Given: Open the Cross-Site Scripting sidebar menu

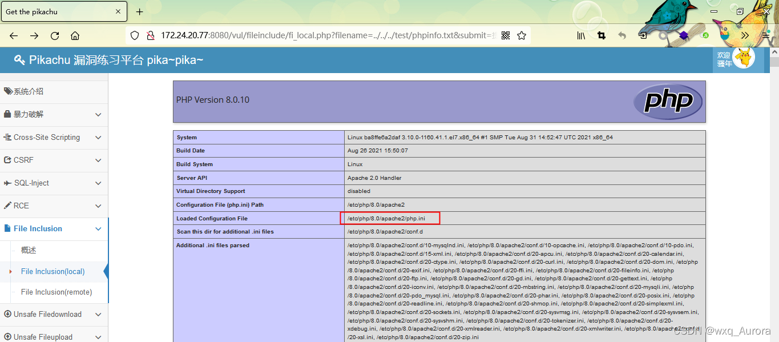Looking at the screenshot, I should click(54, 138).
